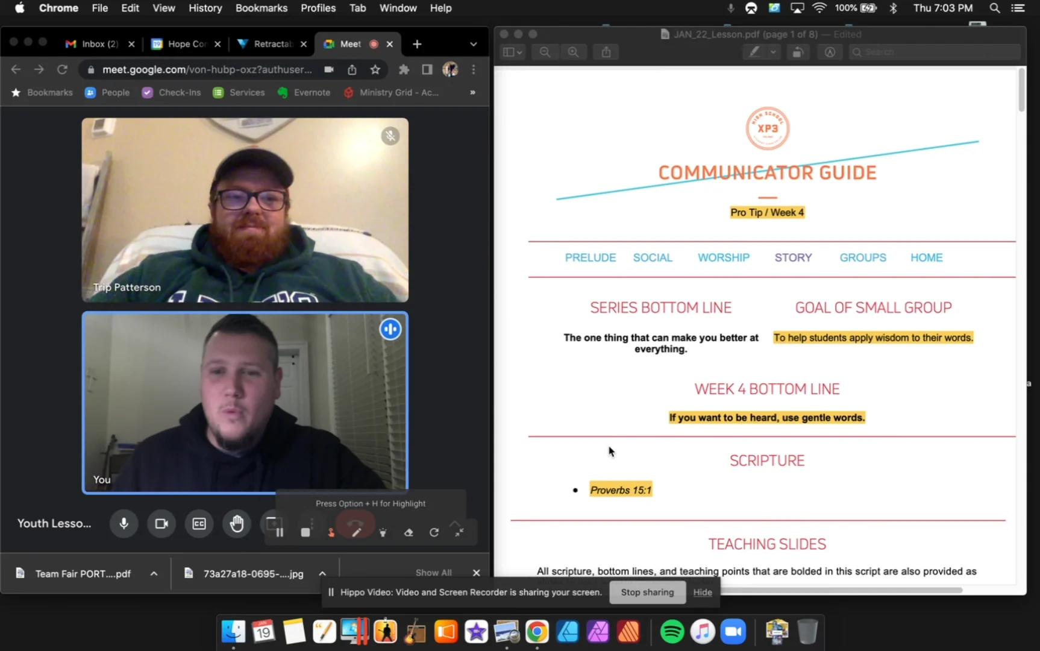This screenshot has width=1040, height=651.
Task: Zoom in on the PDF in Preview
Action: tap(573, 52)
